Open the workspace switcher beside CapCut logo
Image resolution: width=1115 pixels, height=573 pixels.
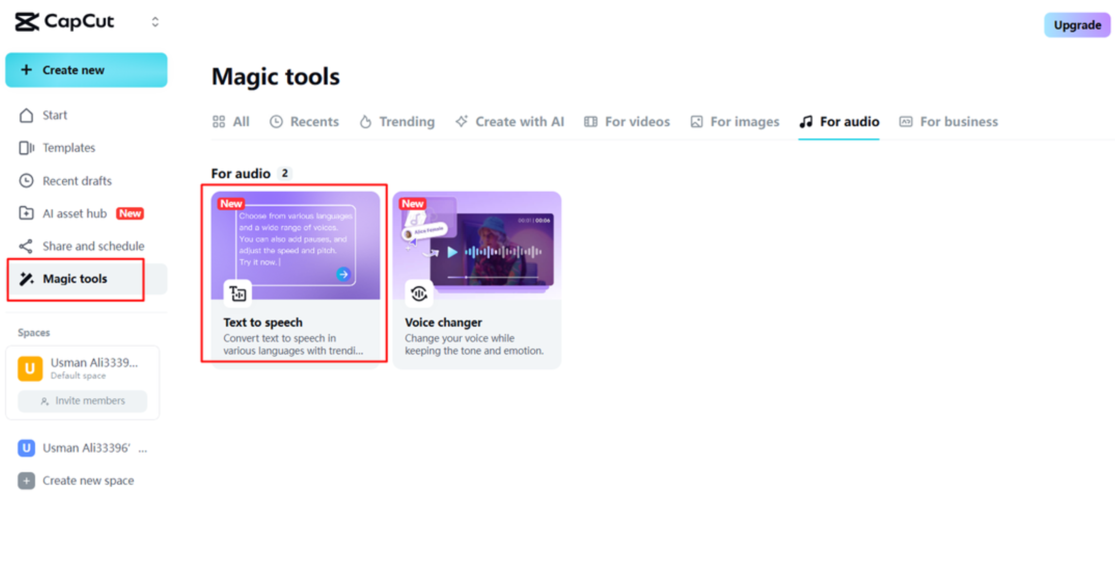pyautogui.click(x=154, y=22)
